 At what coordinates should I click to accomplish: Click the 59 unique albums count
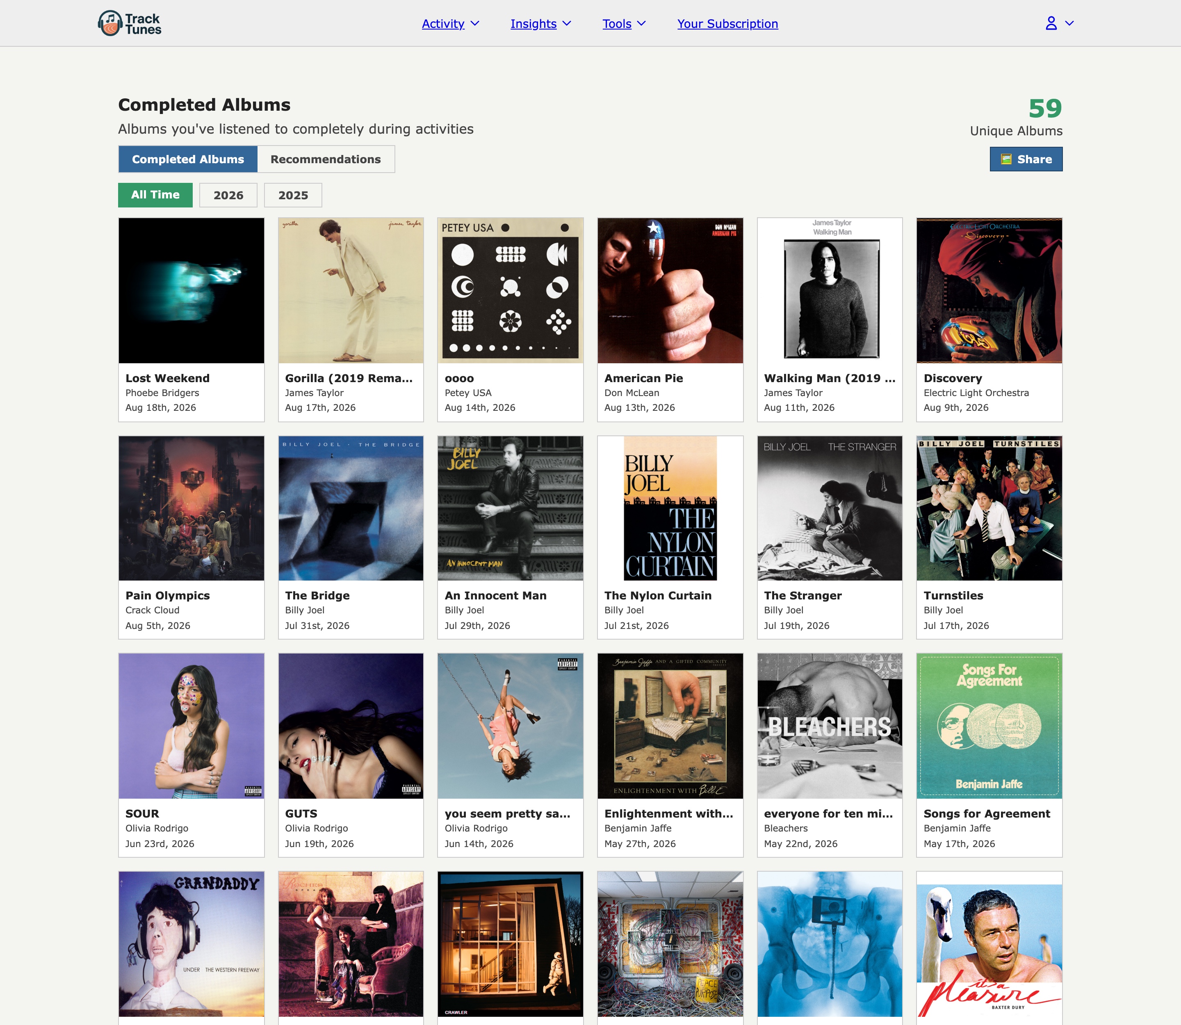point(1045,108)
